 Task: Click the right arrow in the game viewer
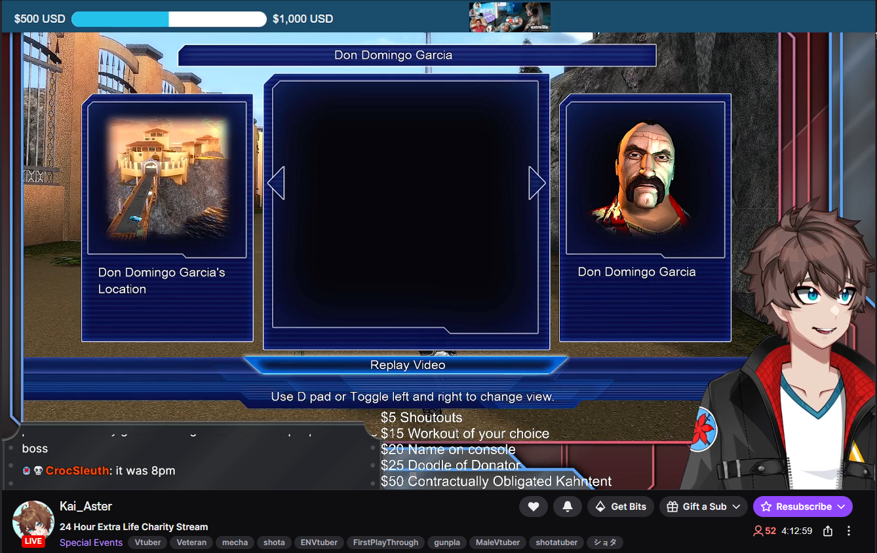pos(537,183)
